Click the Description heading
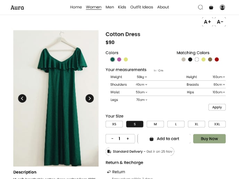 point(25,172)
